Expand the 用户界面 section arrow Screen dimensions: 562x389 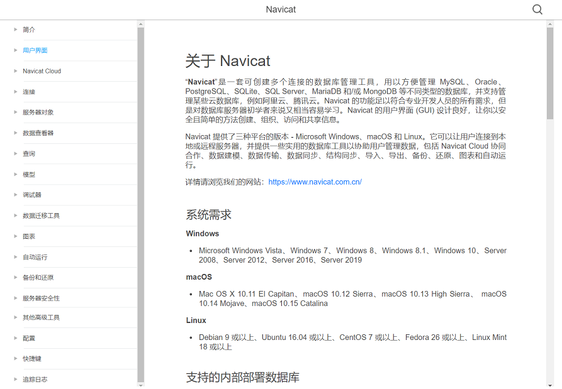[x=15, y=50]
